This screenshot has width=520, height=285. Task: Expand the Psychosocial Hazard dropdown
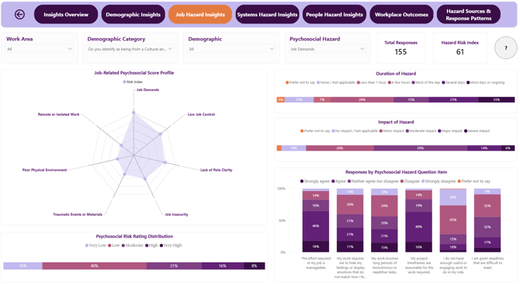click(328, 49)
